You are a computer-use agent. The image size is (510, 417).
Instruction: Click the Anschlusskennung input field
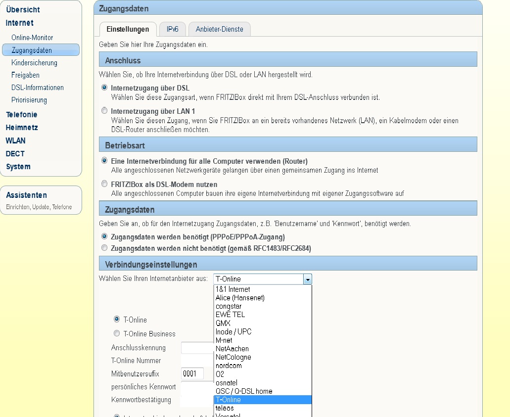197,348
